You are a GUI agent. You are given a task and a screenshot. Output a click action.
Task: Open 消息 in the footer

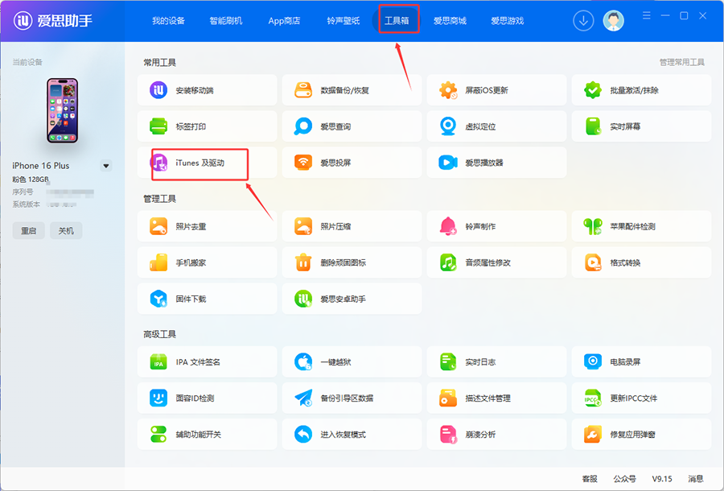[695, 479]
